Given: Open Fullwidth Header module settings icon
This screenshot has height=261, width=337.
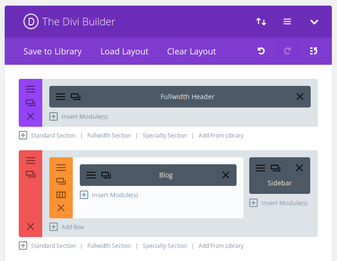Looking at the screenshot, I should (x=61, y=97).
